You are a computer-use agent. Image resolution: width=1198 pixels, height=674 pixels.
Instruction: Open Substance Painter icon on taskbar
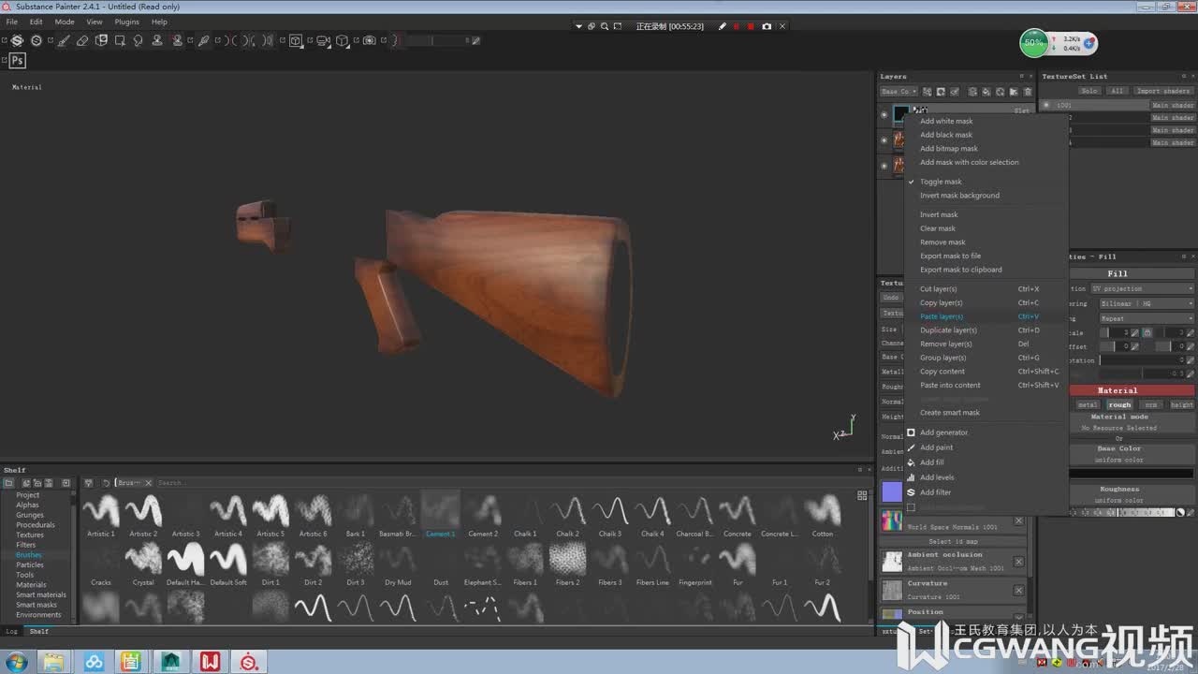[249, 662]
